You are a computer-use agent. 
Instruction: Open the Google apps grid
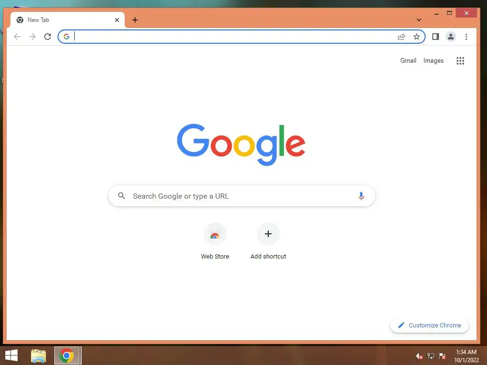pyautogui.click(x=460, y=61)
